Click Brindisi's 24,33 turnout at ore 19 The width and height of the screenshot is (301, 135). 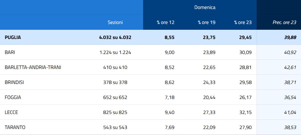point(209,82)
